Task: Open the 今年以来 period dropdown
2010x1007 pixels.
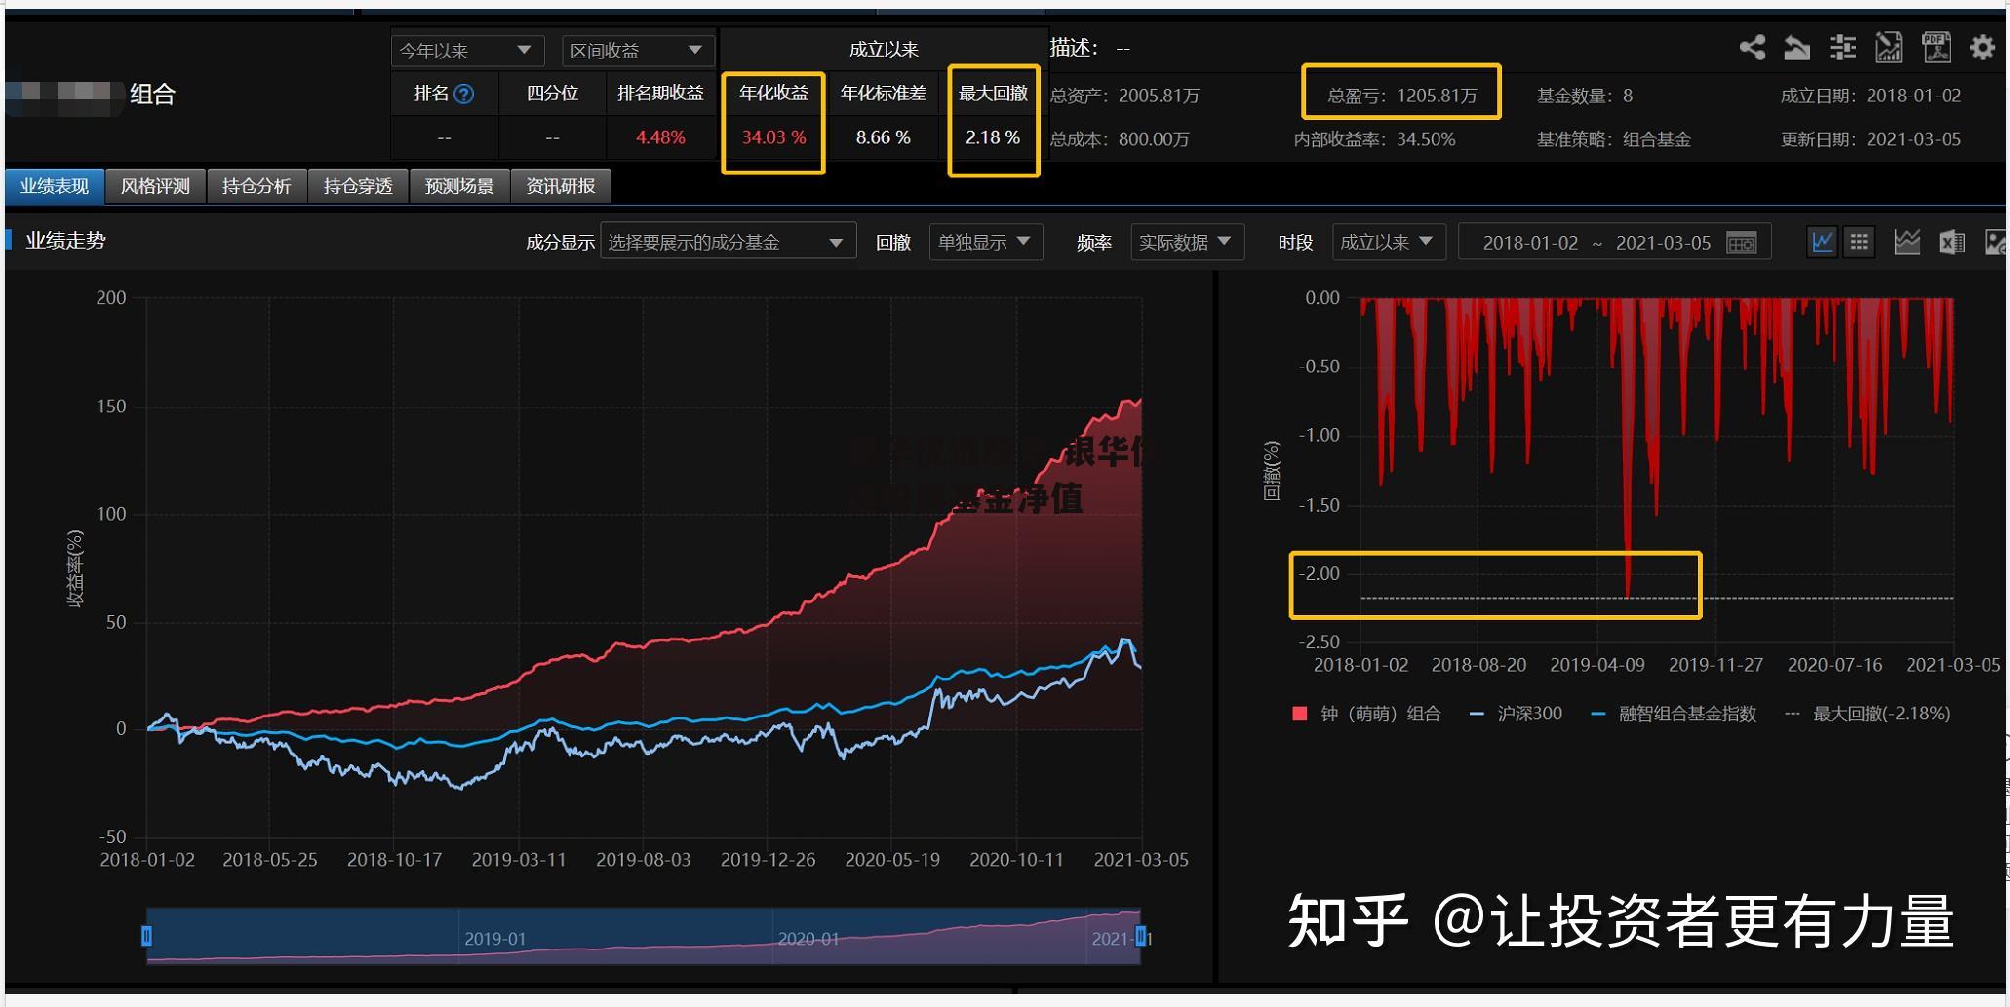Action: tap(467, 50)
